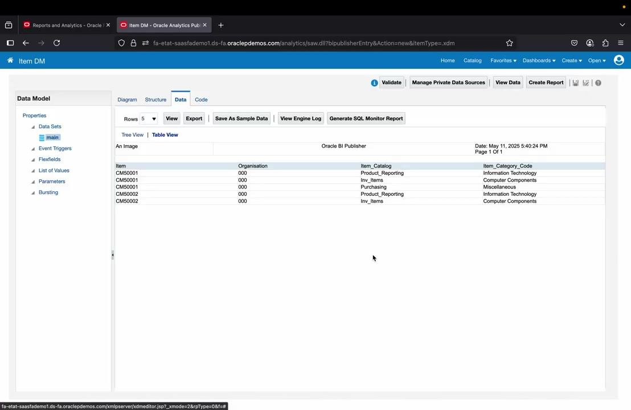The height and width of the screenshot is (410, 631).
Task: Open the Dashboards dropdown menu
Action: (539, 60)
